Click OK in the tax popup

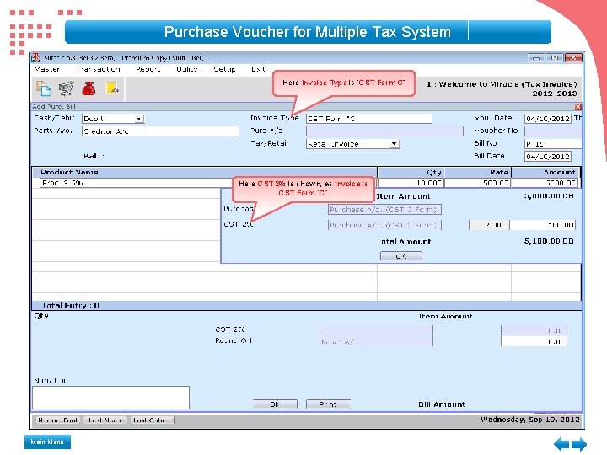point(401,256)
